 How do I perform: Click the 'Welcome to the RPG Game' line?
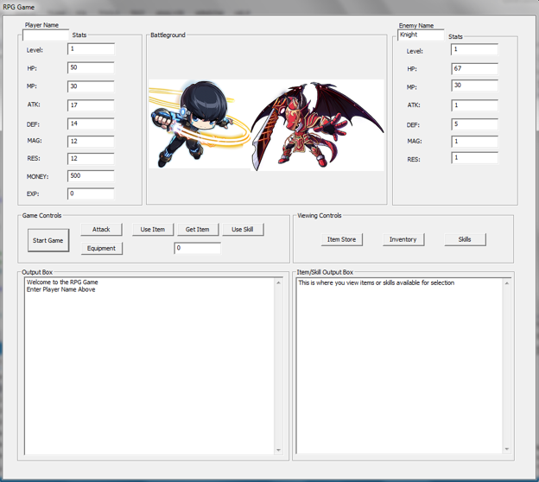(x=62, y=282)
